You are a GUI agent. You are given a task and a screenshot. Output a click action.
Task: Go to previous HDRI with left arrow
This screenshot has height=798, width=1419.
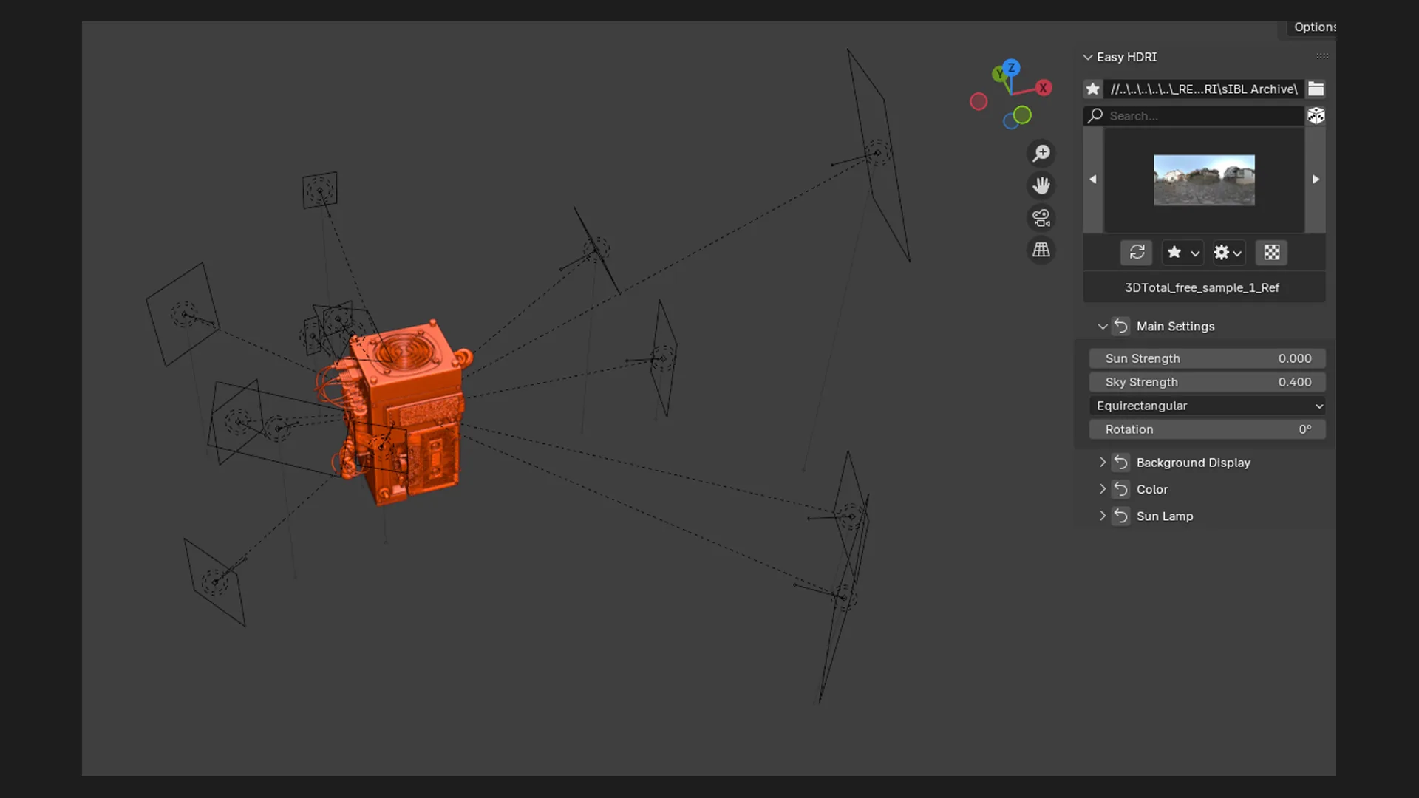pos(1093,180)
